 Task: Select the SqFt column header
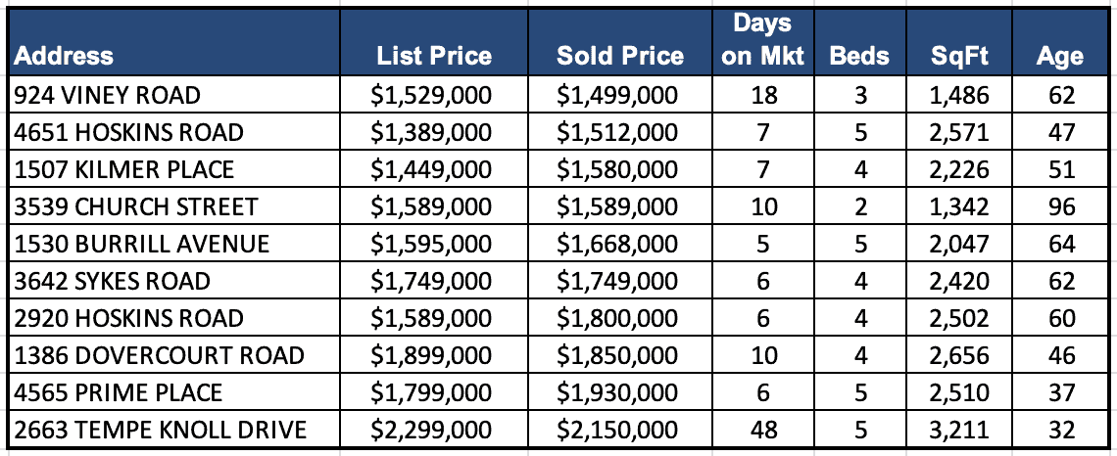pos(959,56)
